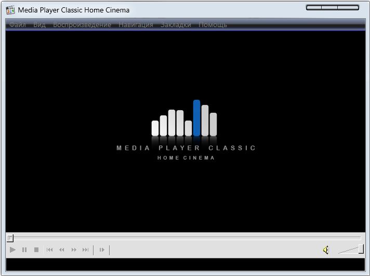The width and height of the screenshot is (370, 276).
Task: Click the Pause button
Action: point(24,249)
